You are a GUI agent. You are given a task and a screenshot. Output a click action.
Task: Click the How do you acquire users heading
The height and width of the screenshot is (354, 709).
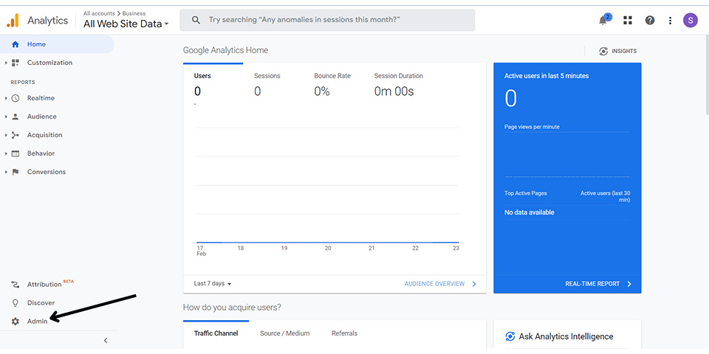[232, 308]
